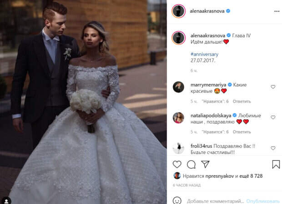Click the #anniversary hashtag
This screenshot has height=204, width=282.
pyautogui.click(x=205, y=54)
